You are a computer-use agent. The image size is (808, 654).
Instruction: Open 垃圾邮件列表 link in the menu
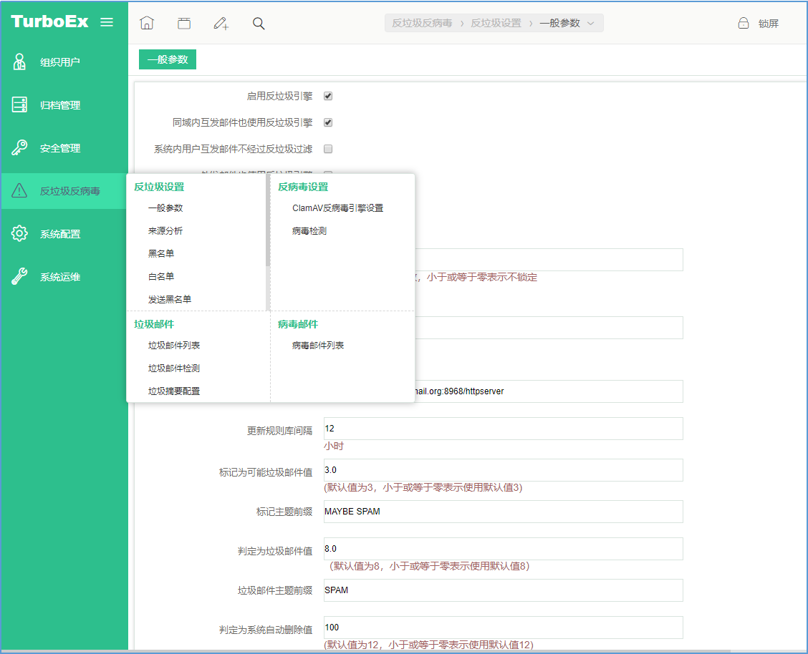[x=174, y=346]
